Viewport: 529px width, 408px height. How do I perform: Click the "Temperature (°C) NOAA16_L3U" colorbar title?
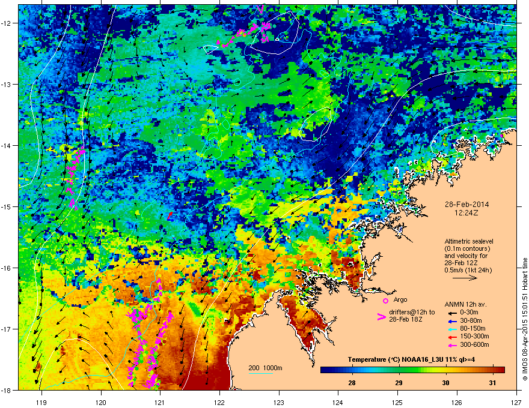click(395, 359)
